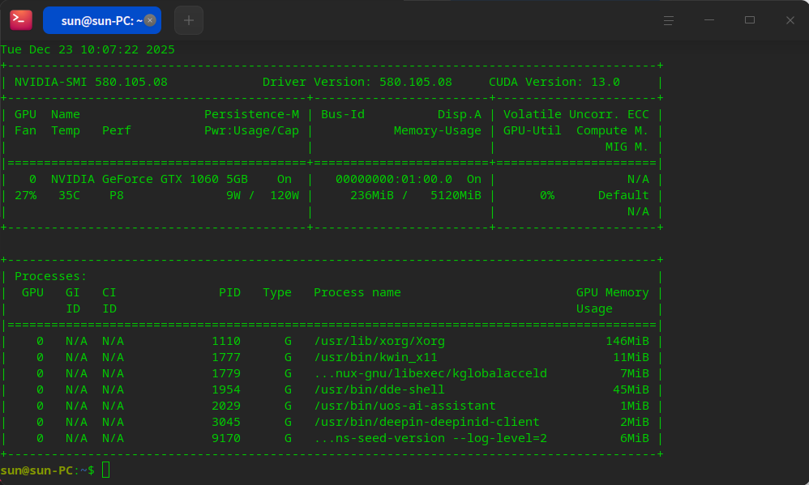Viewport: 809px width, 485px height.
Task: Maximize the terminal window
Action: coord(750,20)
